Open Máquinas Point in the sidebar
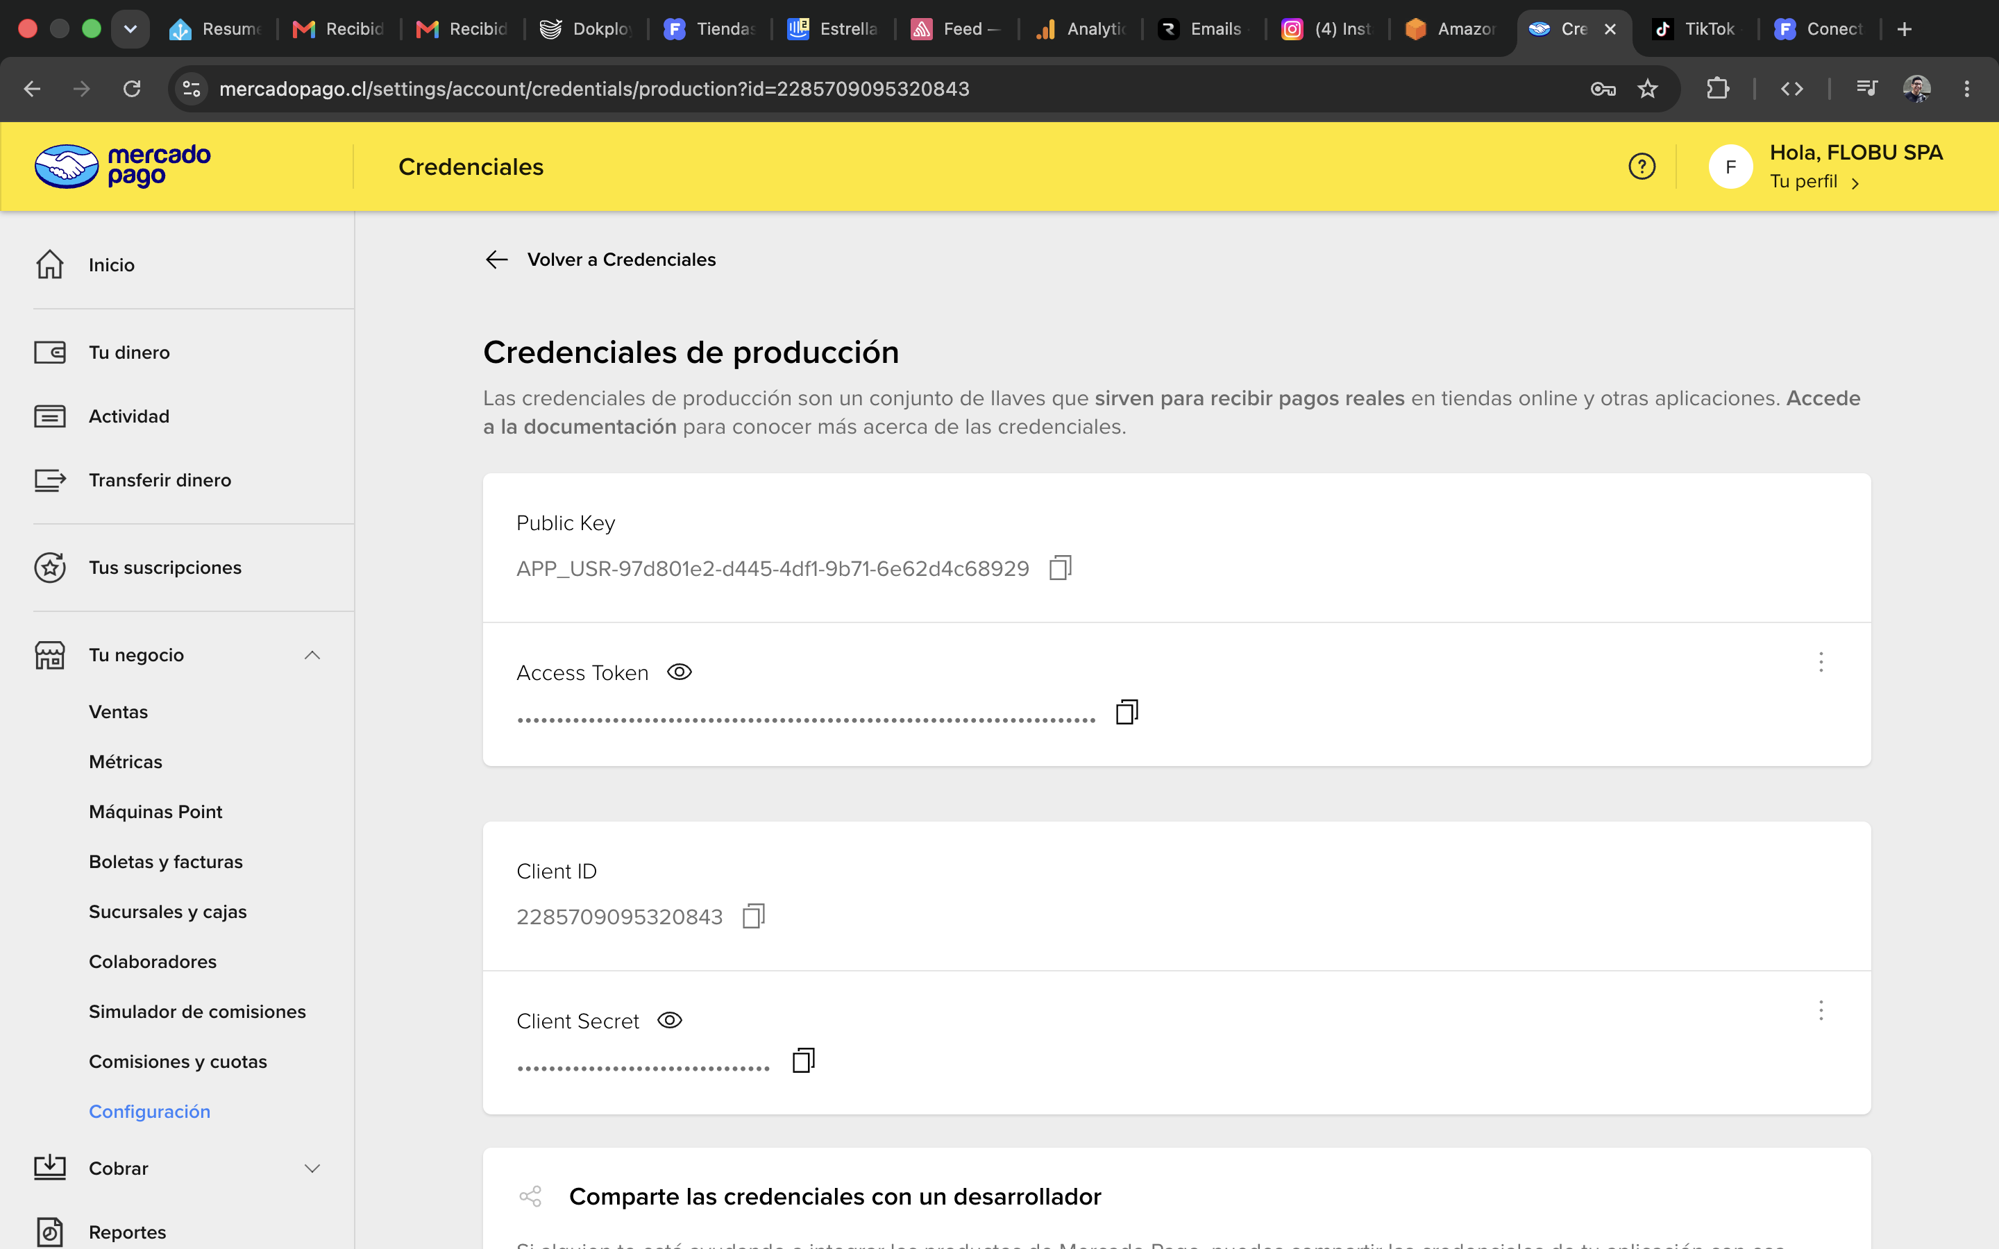The image size is (1999, 1249). point(155,811)
